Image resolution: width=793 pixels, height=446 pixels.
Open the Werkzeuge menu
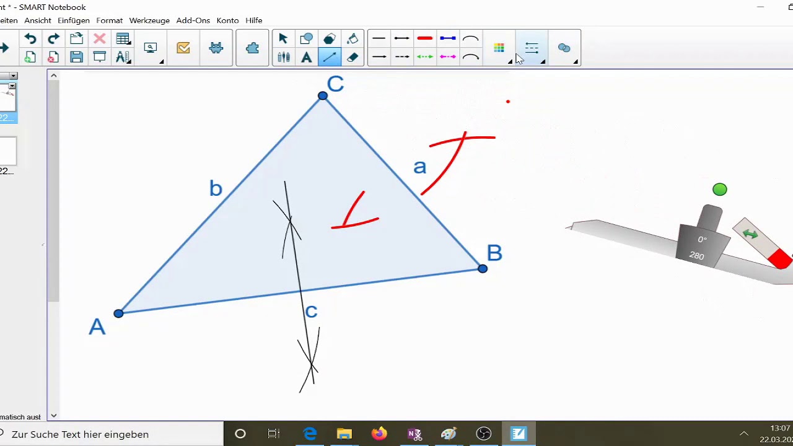(x=149, y=20)
